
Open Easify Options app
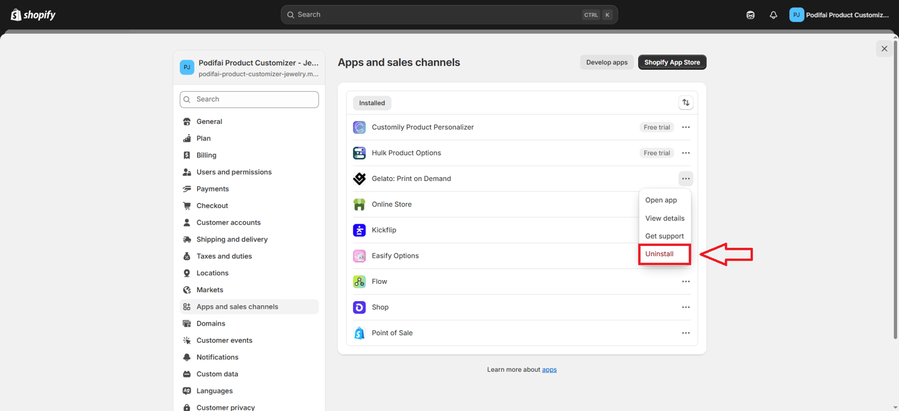point(395,256)
